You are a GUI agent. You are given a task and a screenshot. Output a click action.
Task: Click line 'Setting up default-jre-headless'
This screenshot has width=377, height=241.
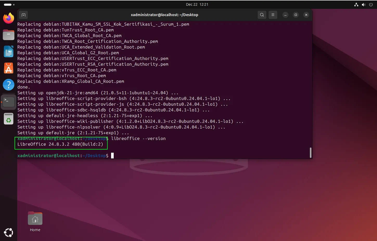coord(85,116)
